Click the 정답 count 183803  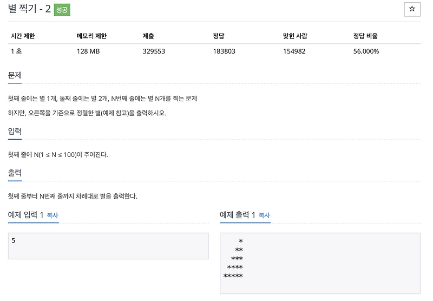click(224, 51)
